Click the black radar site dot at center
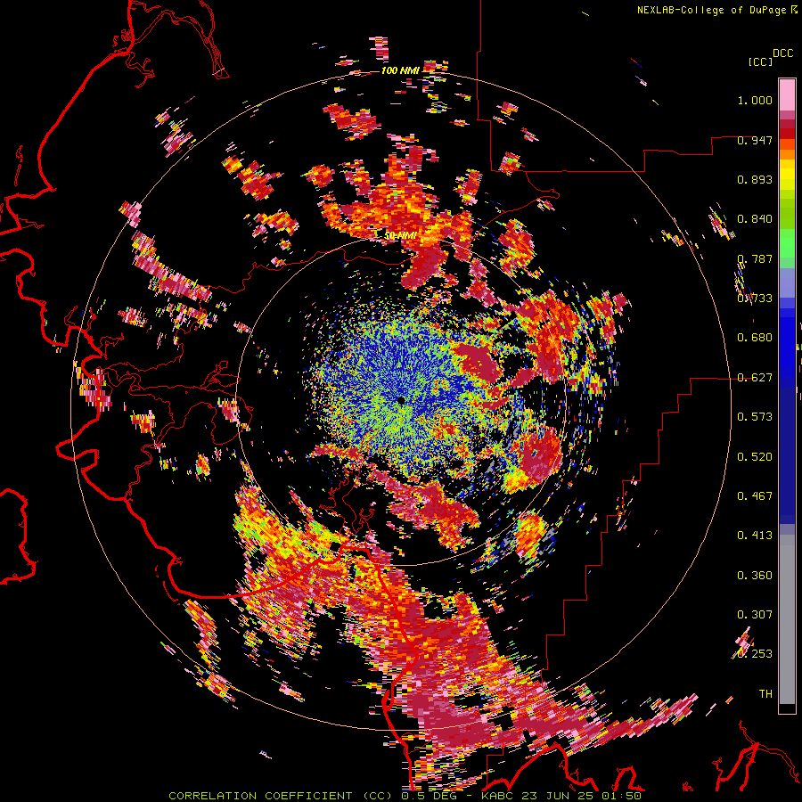Screen dimensions: 802x802 tap(401, 400)
